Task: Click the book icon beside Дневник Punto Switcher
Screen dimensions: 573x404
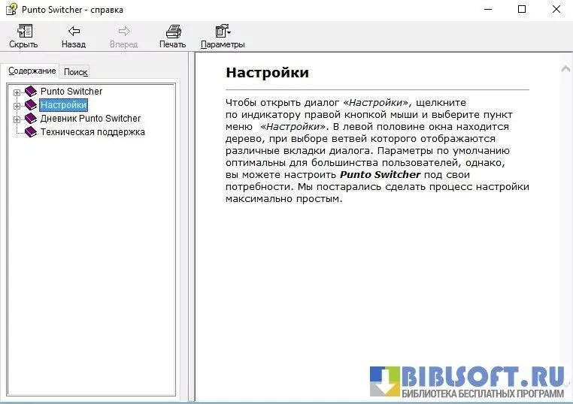Action: click(x=30, y=119)
